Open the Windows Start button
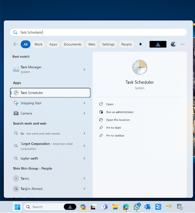The height and width of the screenshot is (213, 195). tap(18, 207)
